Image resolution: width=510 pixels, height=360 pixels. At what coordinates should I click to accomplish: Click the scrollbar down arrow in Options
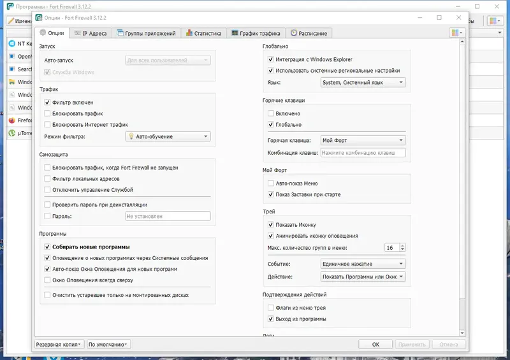click(462, 333)
